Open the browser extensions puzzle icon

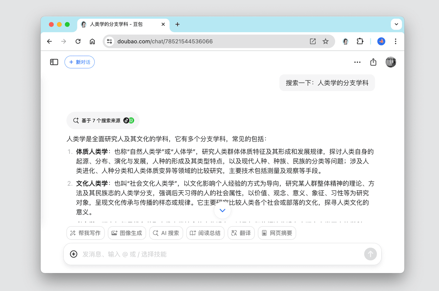tap(360, 41)
